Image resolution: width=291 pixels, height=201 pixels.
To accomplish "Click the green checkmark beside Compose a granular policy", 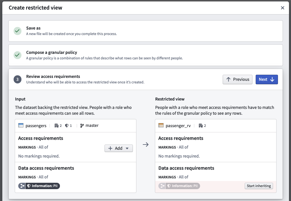I will click(x=17, y=55).
